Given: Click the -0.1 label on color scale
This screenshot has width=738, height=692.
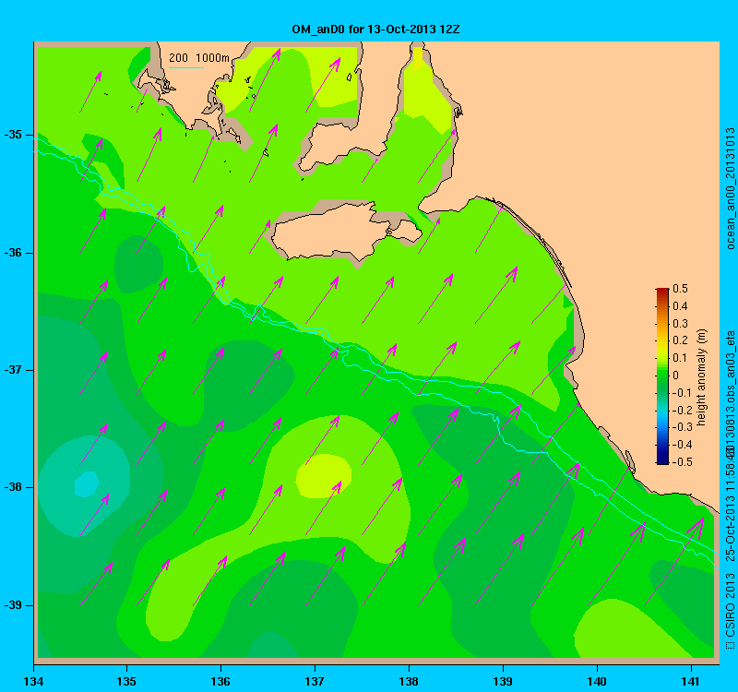Looking at the screenshot, I should (682, 393).
